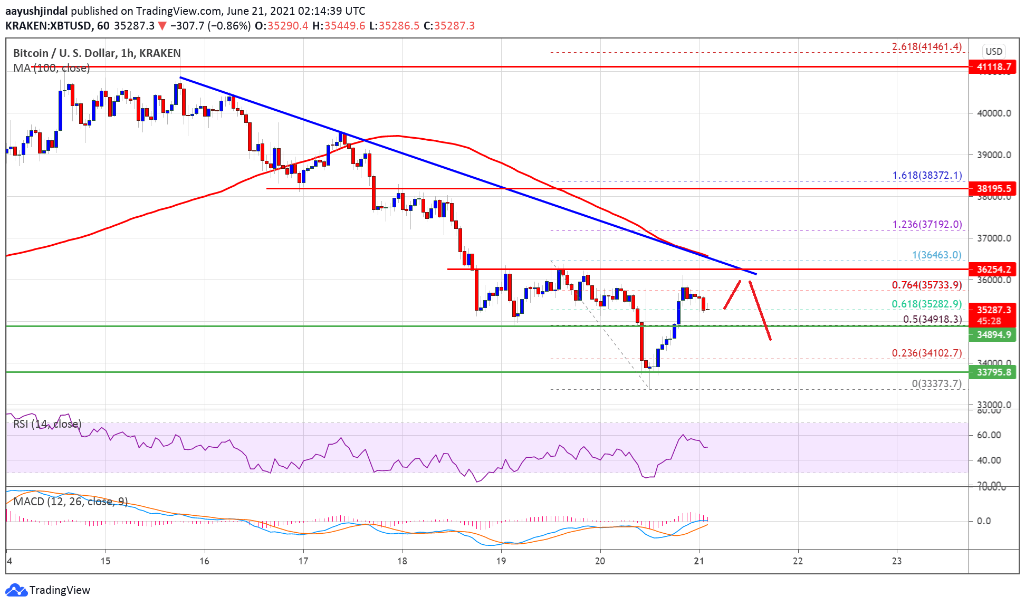Click the 2.618(41461.4) Fibonacci label
The image size is (1025, 606).
[x=927, y=46]
